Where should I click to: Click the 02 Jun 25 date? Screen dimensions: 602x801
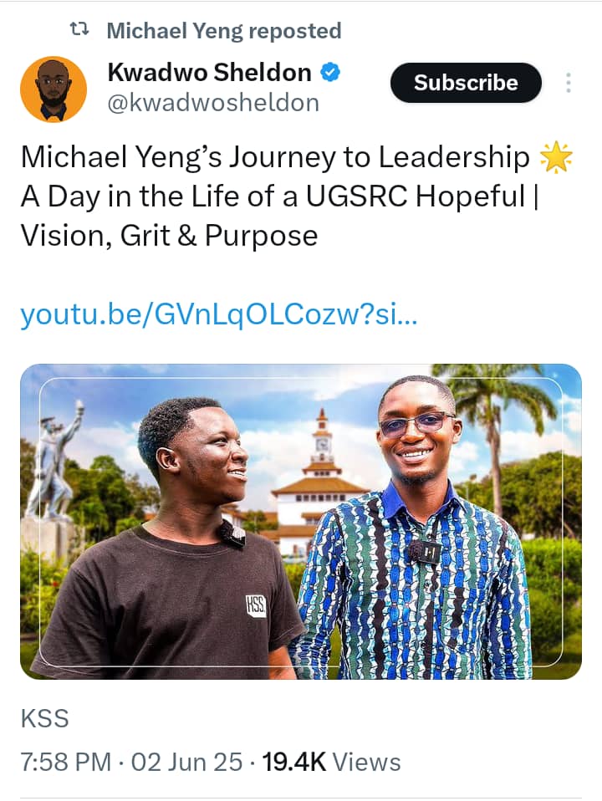(184, 762)
